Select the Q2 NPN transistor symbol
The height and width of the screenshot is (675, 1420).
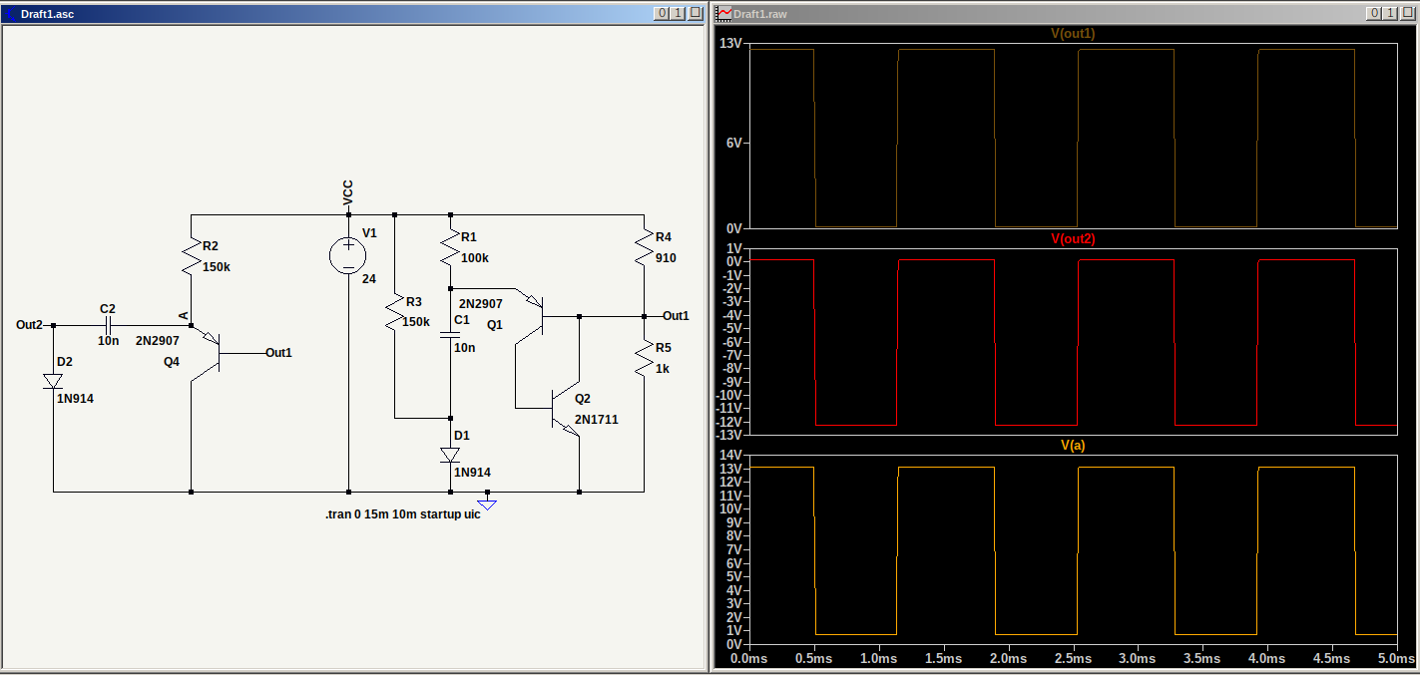tap(565, 407)
